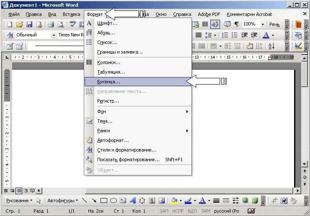This screenshot has height=216, width=310.
Task: Switch to Reading Layout view button
Action: pos(32,191)
